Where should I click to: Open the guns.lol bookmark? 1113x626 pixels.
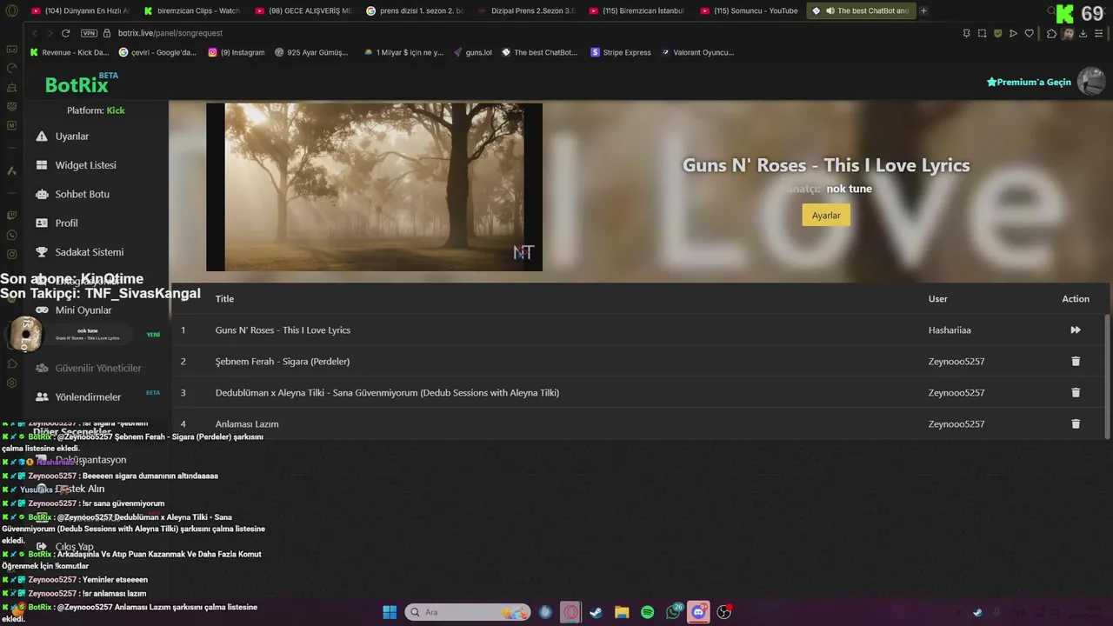pyautogui.click(x=473, y=52)
